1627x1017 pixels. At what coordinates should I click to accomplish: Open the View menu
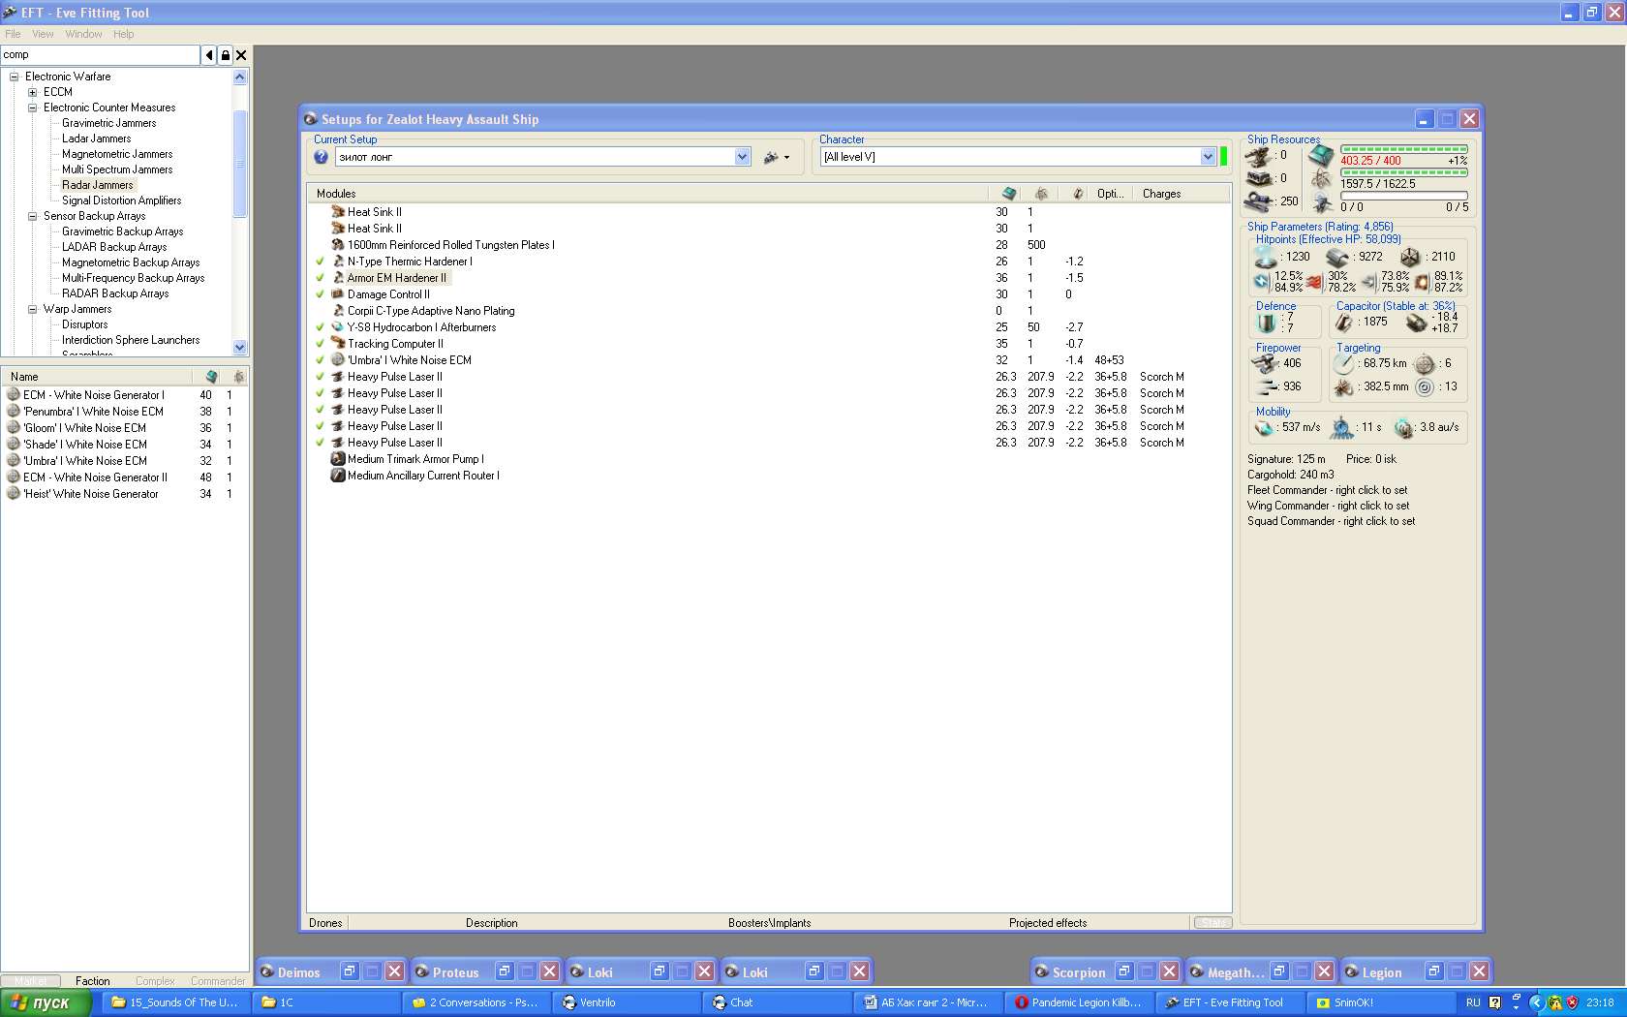click(x=43, y=34)
